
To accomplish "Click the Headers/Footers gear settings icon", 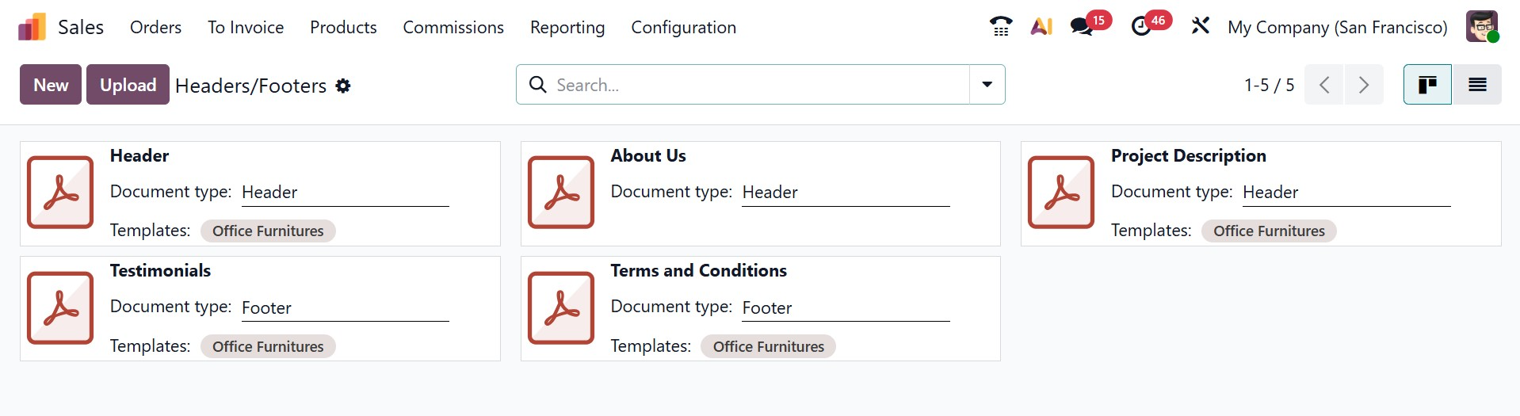I will point(343,86).
